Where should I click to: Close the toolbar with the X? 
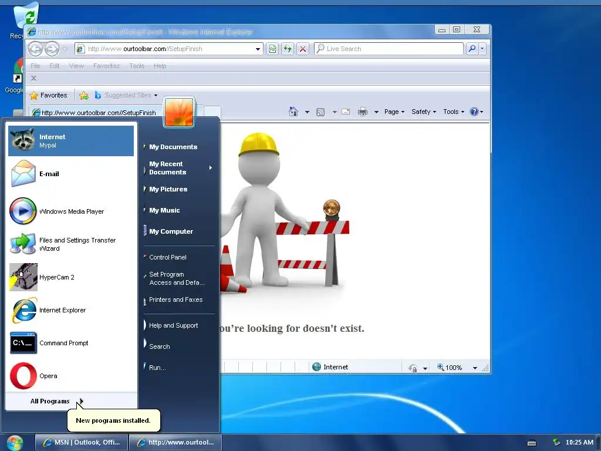33,78
